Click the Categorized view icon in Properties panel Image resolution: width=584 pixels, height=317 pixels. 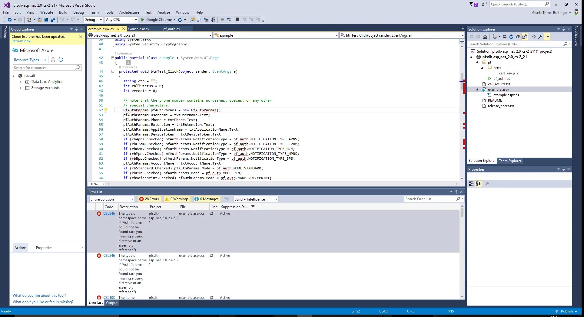click(471, 184)
